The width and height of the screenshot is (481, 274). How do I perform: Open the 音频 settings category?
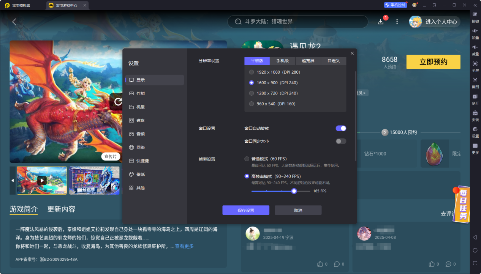155,134
